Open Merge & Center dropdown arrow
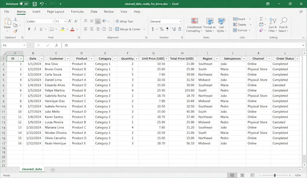 [144, 29]
